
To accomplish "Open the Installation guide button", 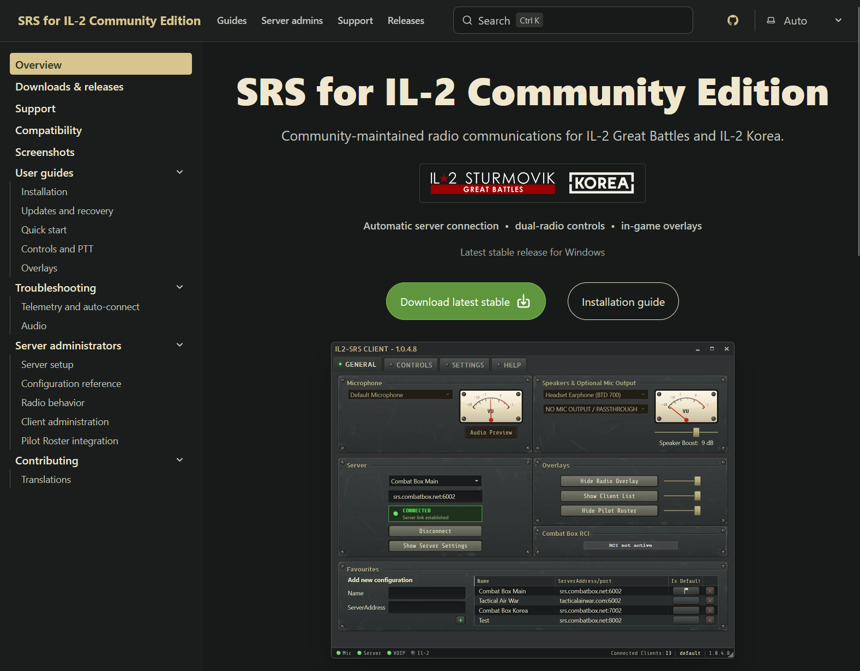I will 623,301.
